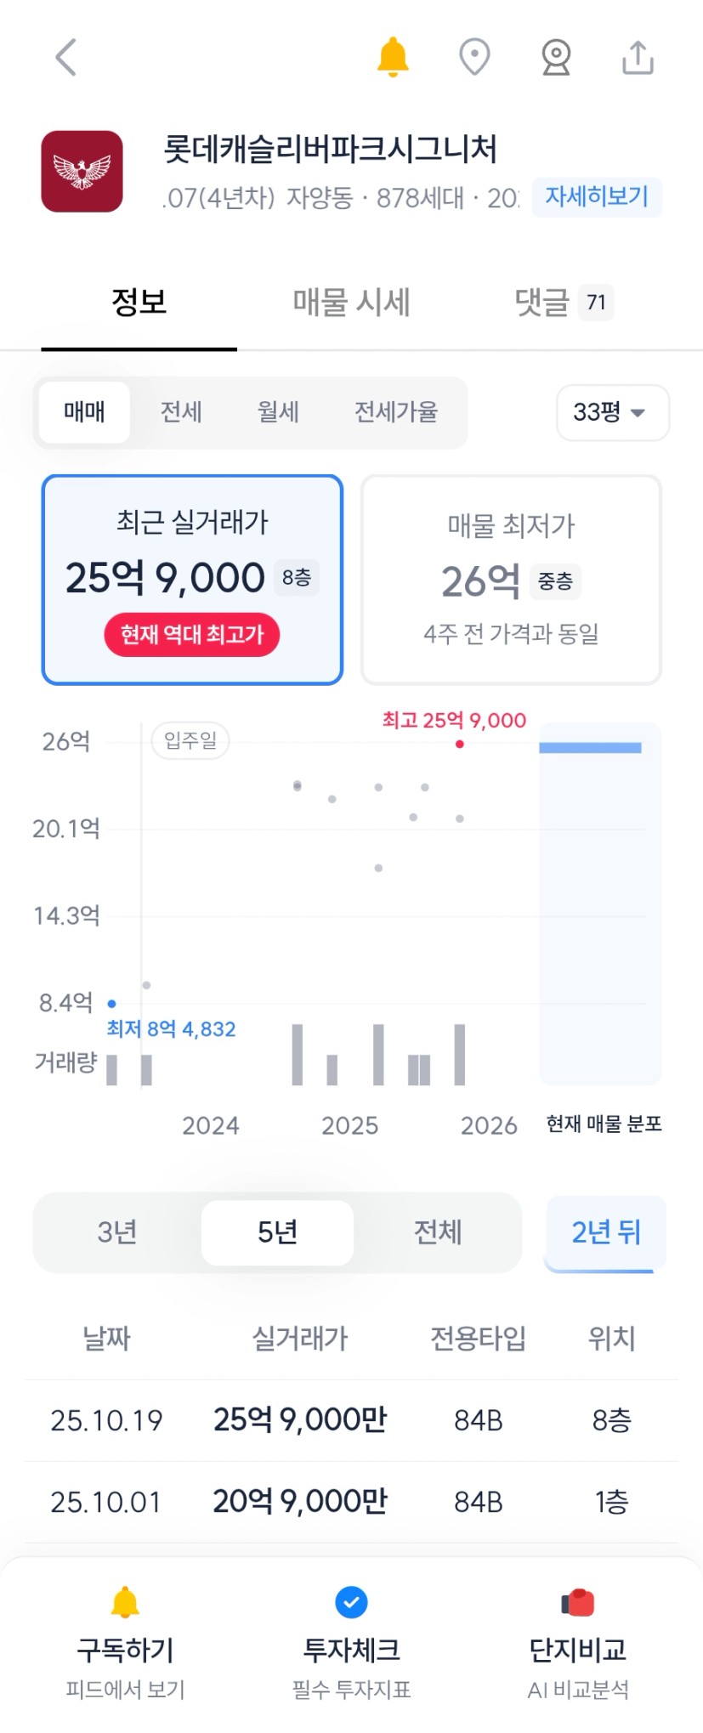The height and width of the screenshot is (1733, 703).
Task: Select the 매물 최저가 26억 card
Action: coord(511,580)
